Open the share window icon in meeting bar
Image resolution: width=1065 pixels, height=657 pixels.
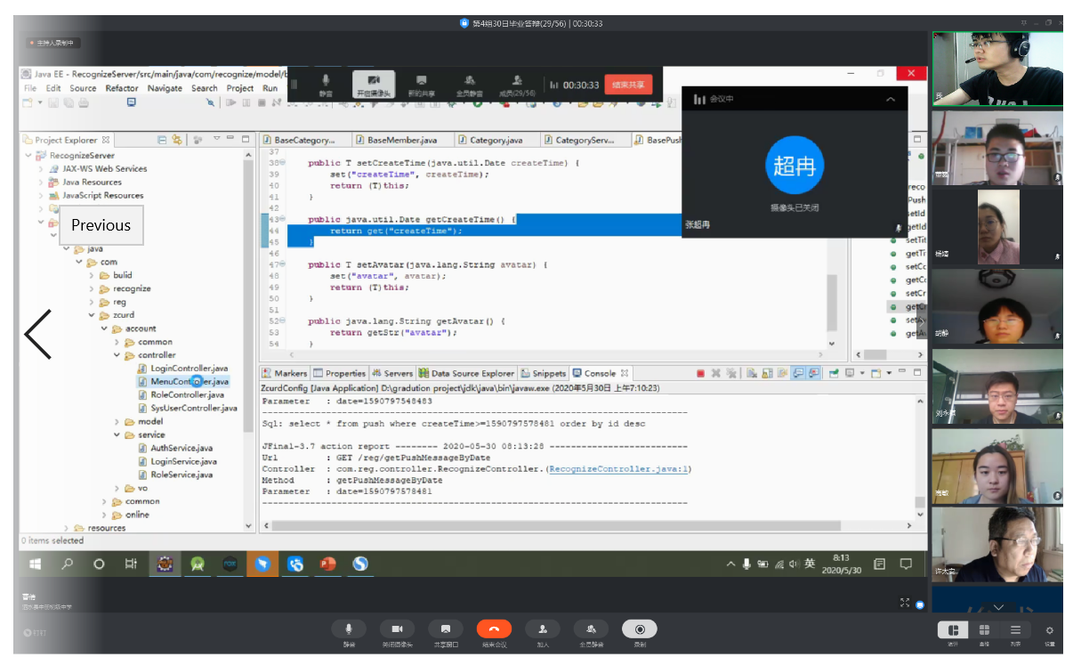point(446,629)
